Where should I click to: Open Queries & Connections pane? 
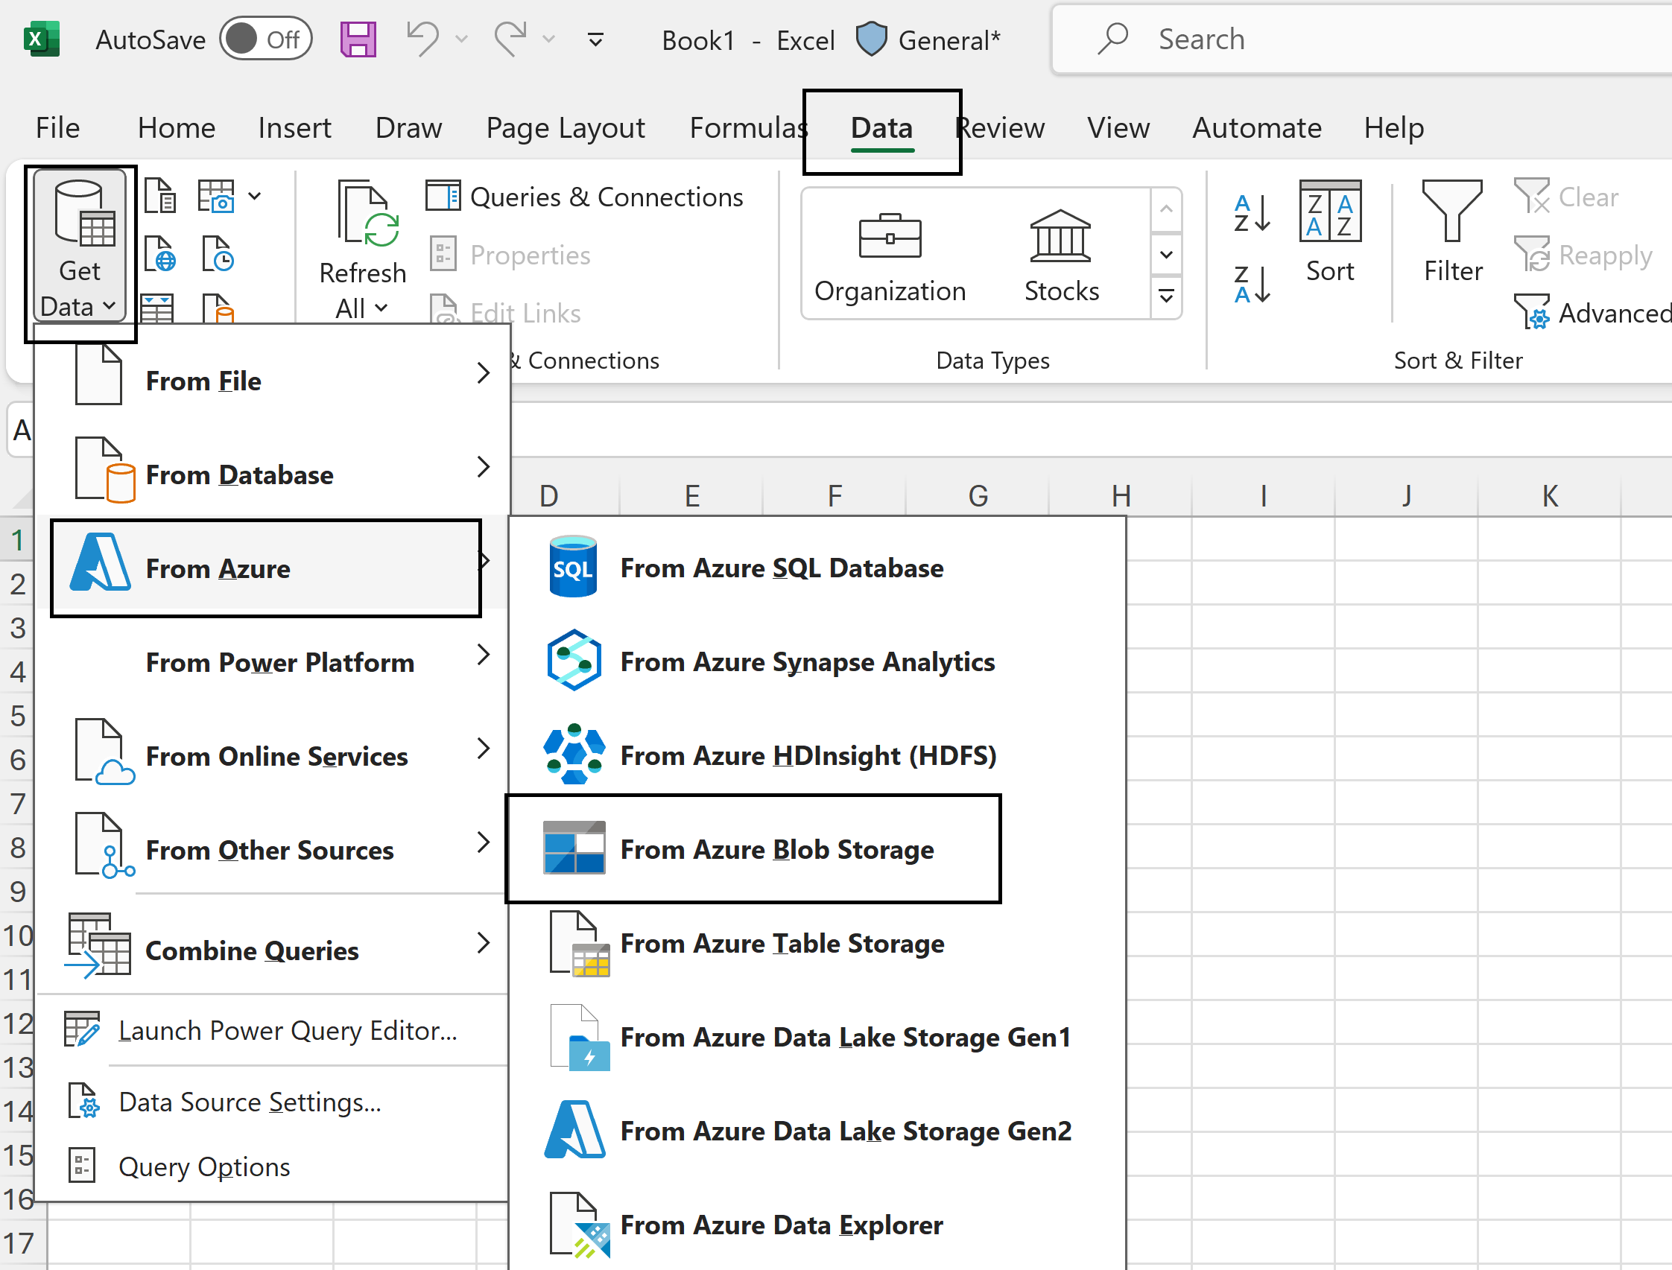585,197
